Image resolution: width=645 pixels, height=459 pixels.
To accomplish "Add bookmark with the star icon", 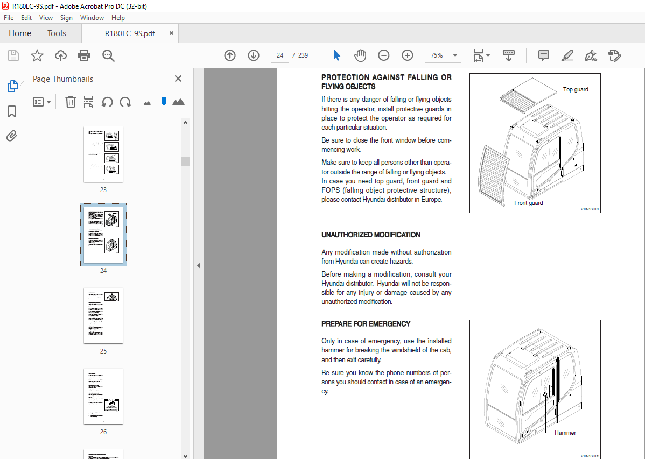I will pos(37,55).
